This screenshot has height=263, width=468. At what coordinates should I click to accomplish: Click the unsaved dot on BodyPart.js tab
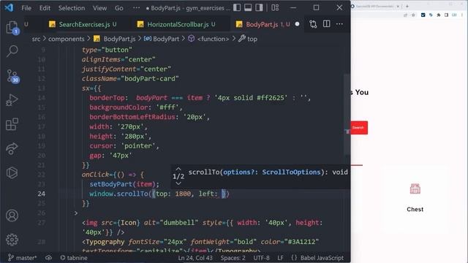298,24
